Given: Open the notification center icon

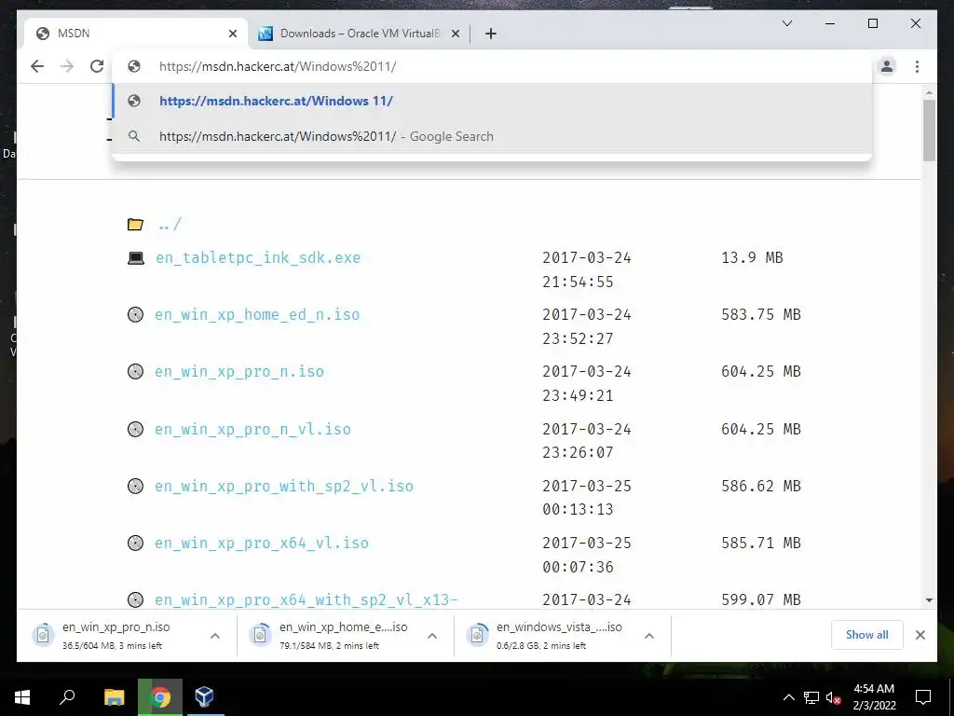Looking at the screenshot, I should 923,697.
